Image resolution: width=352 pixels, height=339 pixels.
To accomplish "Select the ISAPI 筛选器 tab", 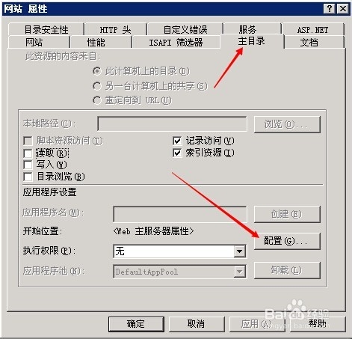I will click(x=176, y=42).
